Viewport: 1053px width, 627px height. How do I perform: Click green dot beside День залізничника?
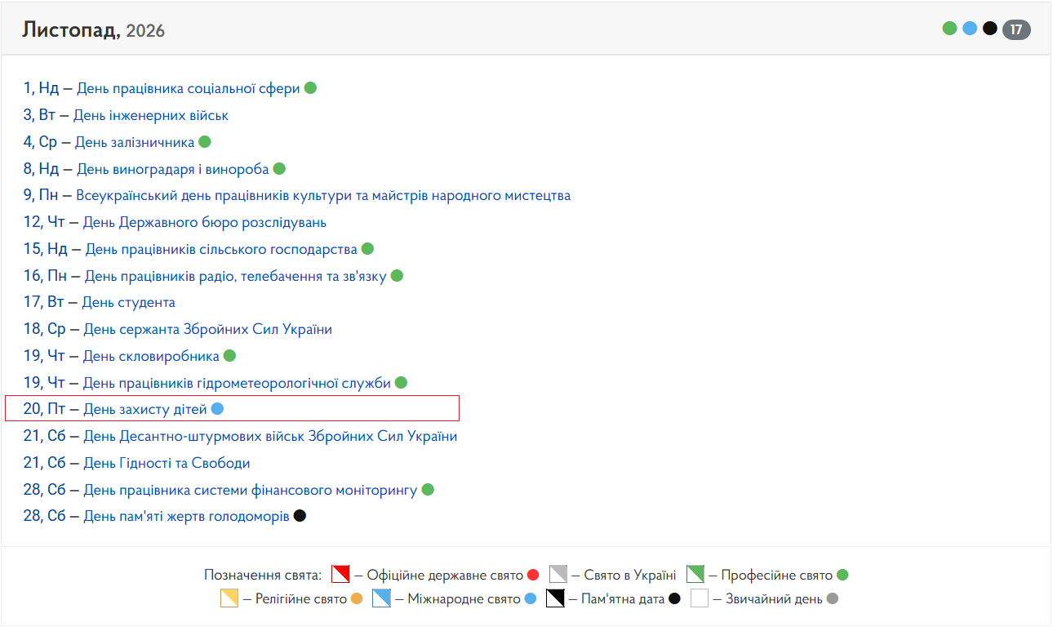tap(205, 142)
